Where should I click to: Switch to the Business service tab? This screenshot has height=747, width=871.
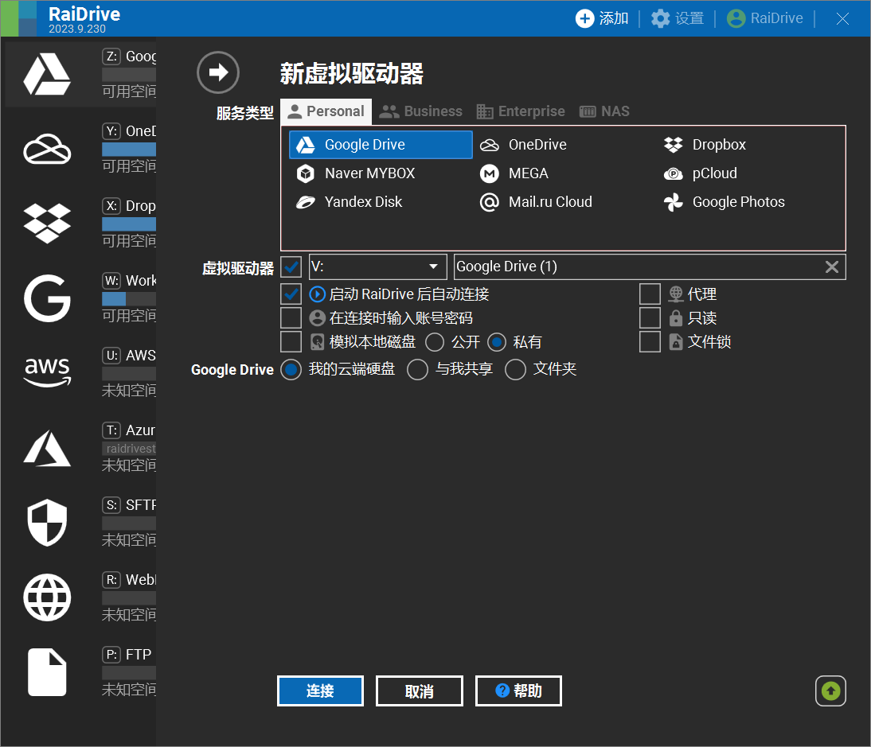(421, 111)
